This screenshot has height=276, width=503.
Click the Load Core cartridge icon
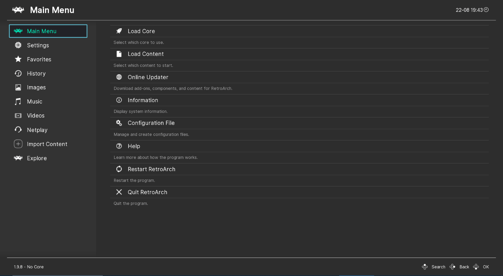119,31
